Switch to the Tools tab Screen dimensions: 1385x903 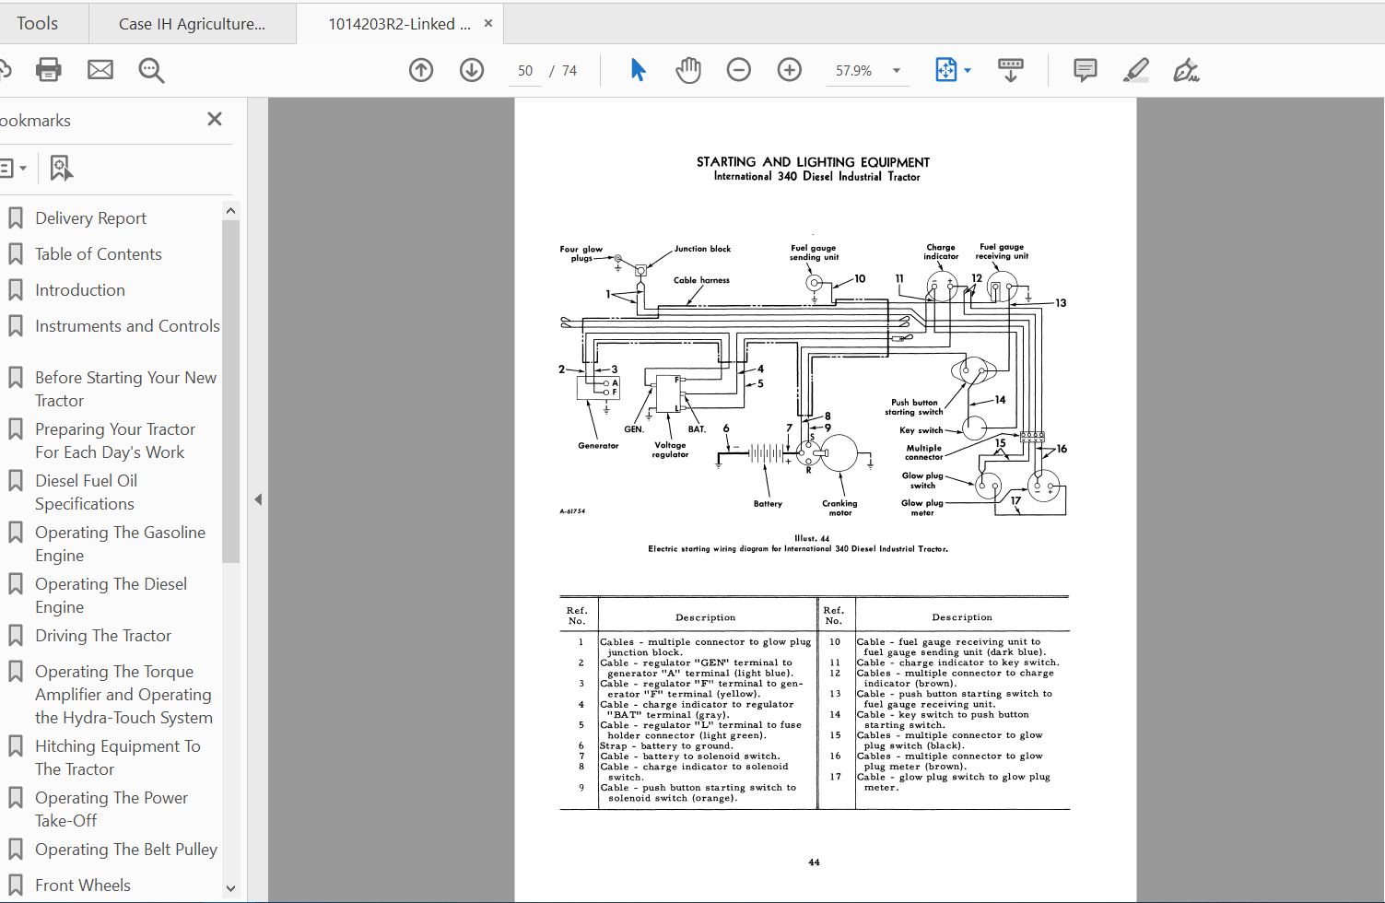pos(39,22)
